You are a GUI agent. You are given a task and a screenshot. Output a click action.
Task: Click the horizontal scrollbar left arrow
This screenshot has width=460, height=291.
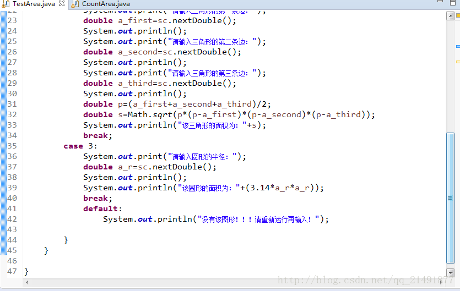click(27, 283)
